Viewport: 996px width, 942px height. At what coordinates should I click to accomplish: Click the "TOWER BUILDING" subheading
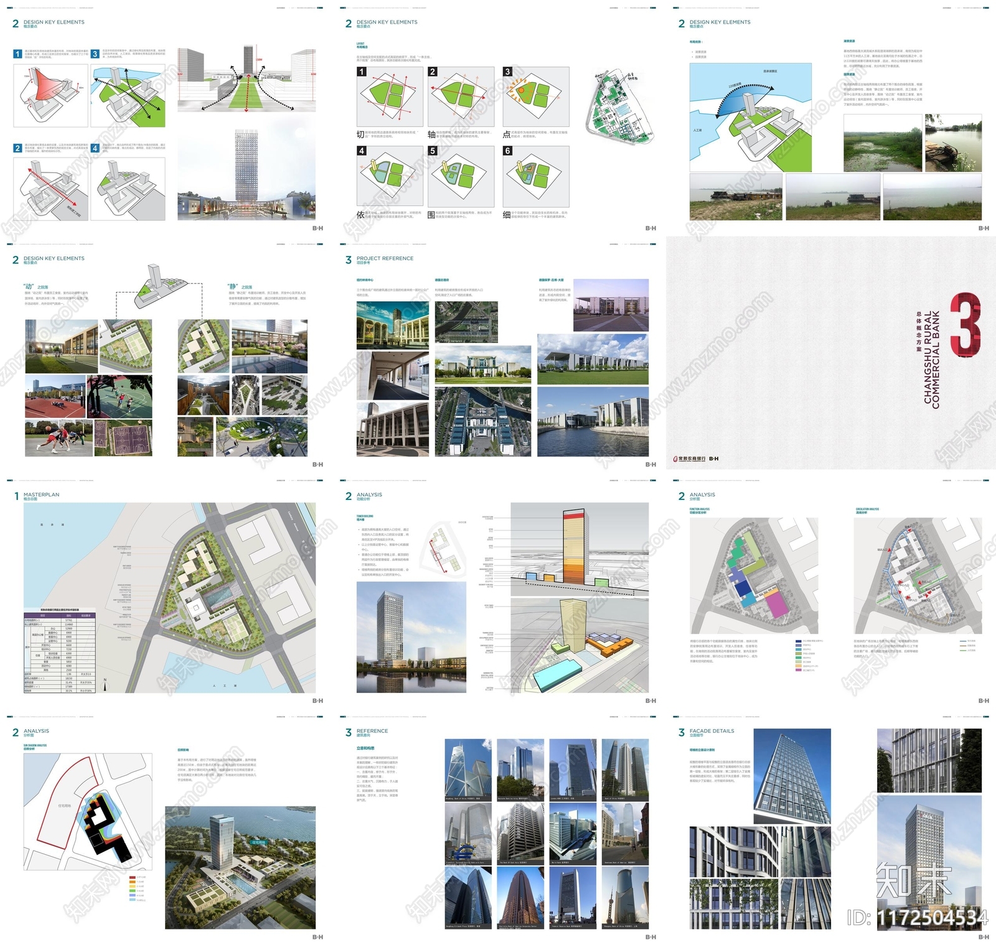point(365,516)
